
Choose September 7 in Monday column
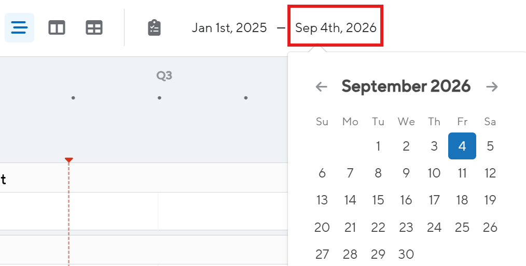point(350,173)
